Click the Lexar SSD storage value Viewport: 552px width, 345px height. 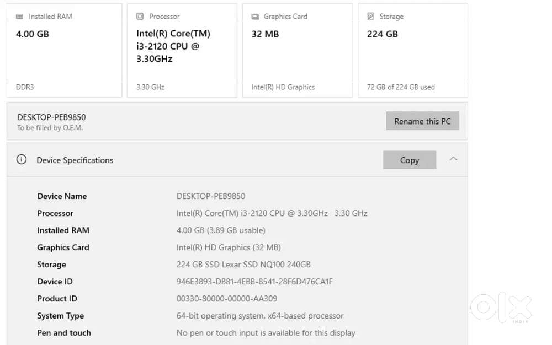point(243,265)
